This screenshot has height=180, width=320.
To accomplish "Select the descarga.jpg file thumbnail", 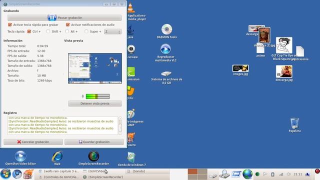I will 284,71.
